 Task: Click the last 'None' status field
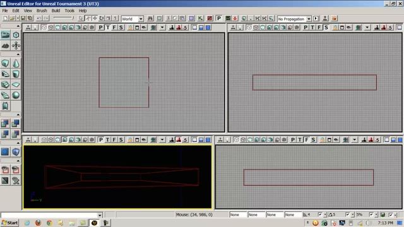pyautogui.click(x=293, y=214)
